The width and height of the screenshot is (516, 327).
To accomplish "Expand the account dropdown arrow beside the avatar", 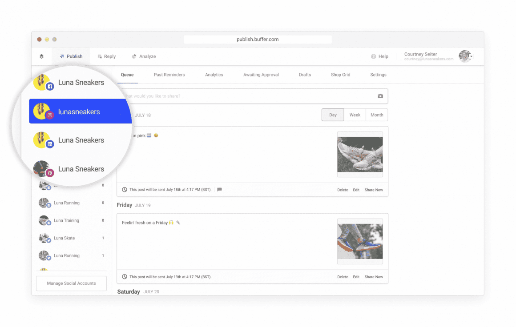I will pos(472,56).
